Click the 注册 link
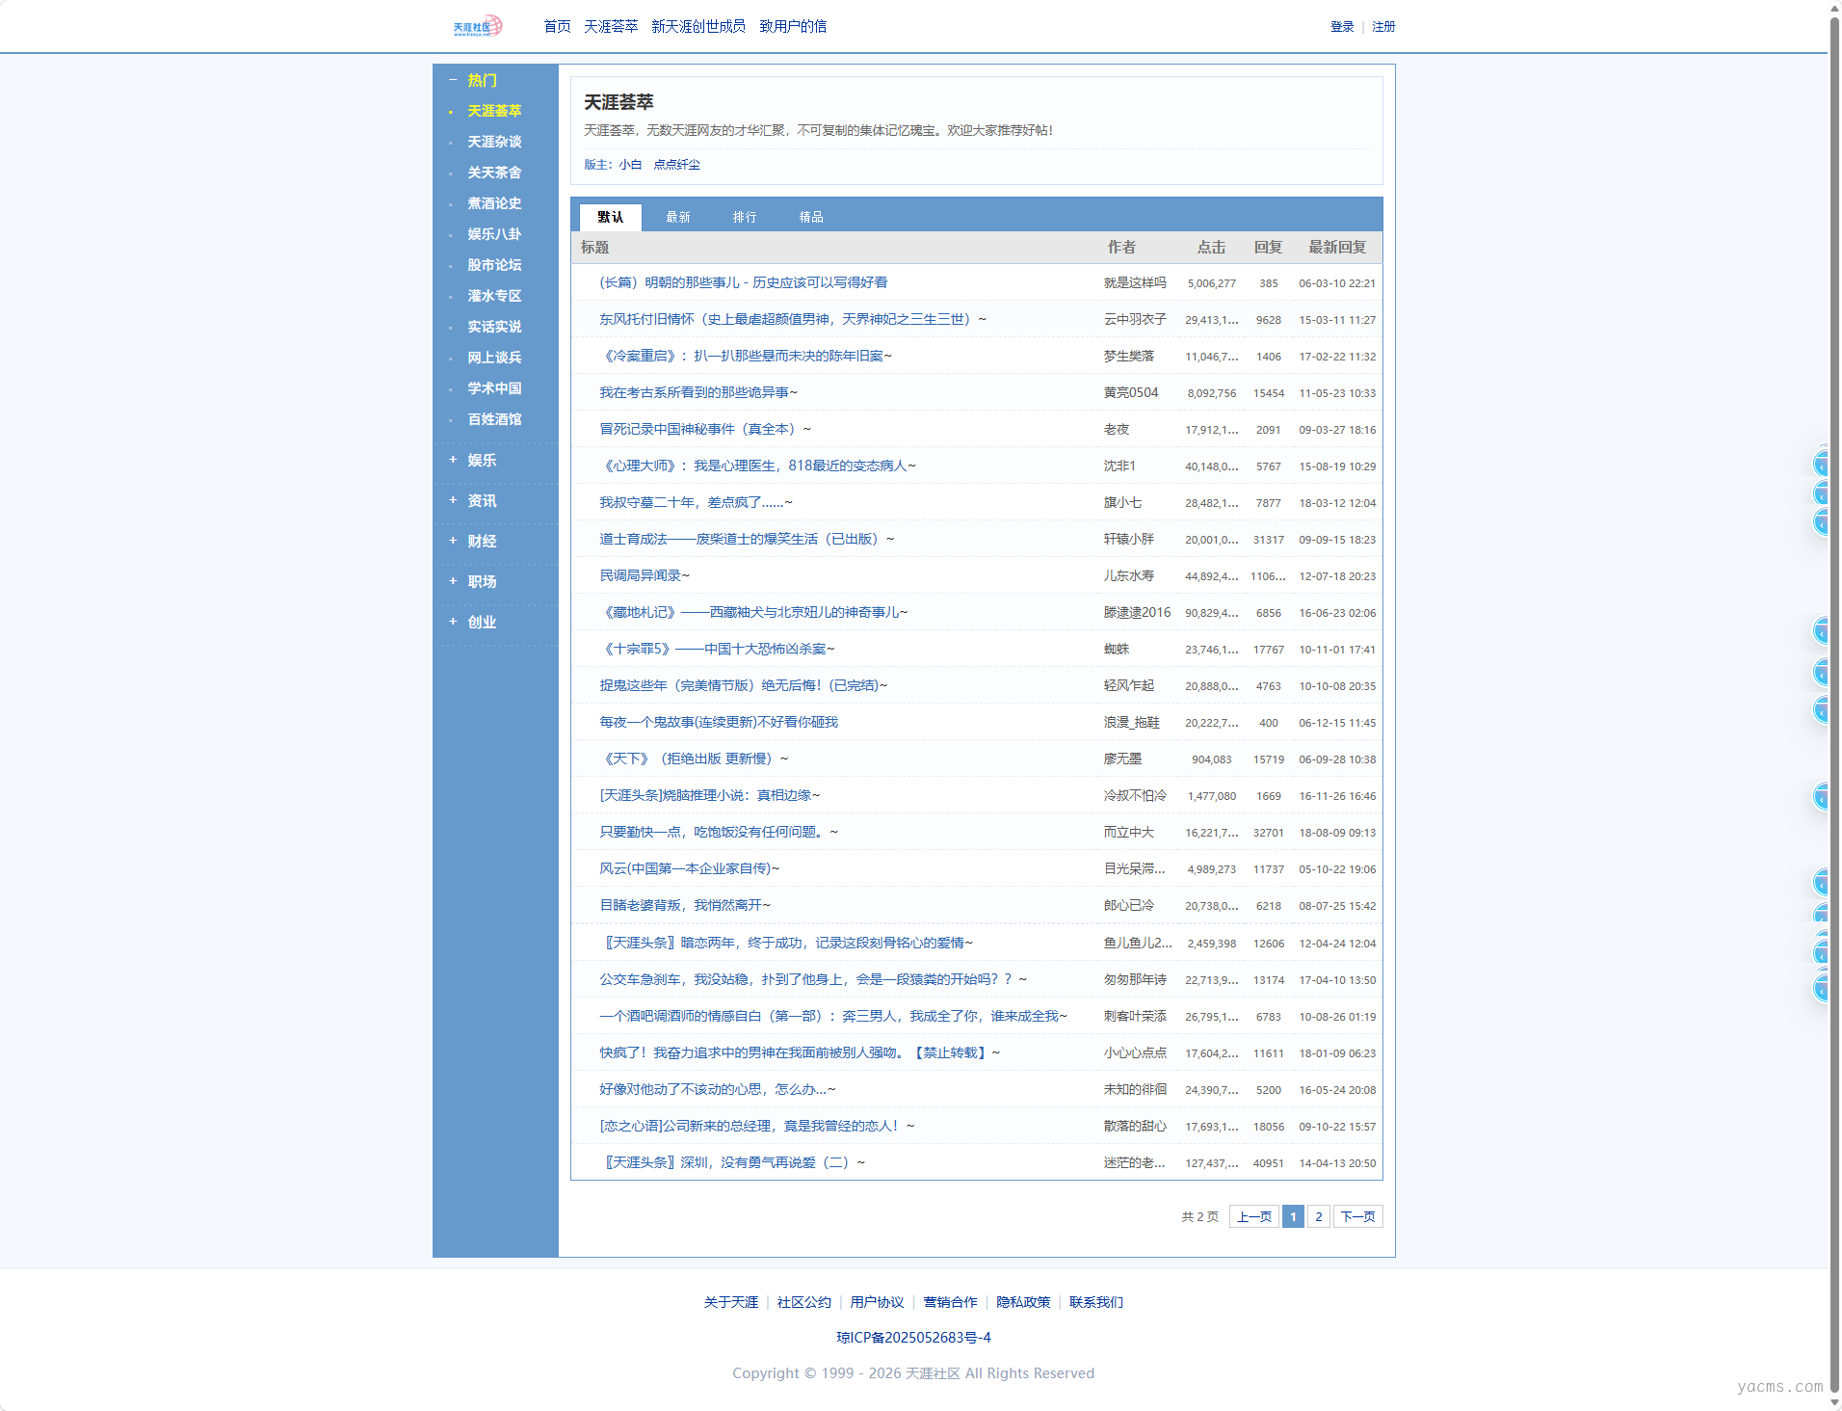Screen dimensions: 1842x1411 pyautogui.click(x=1383, y=27)
